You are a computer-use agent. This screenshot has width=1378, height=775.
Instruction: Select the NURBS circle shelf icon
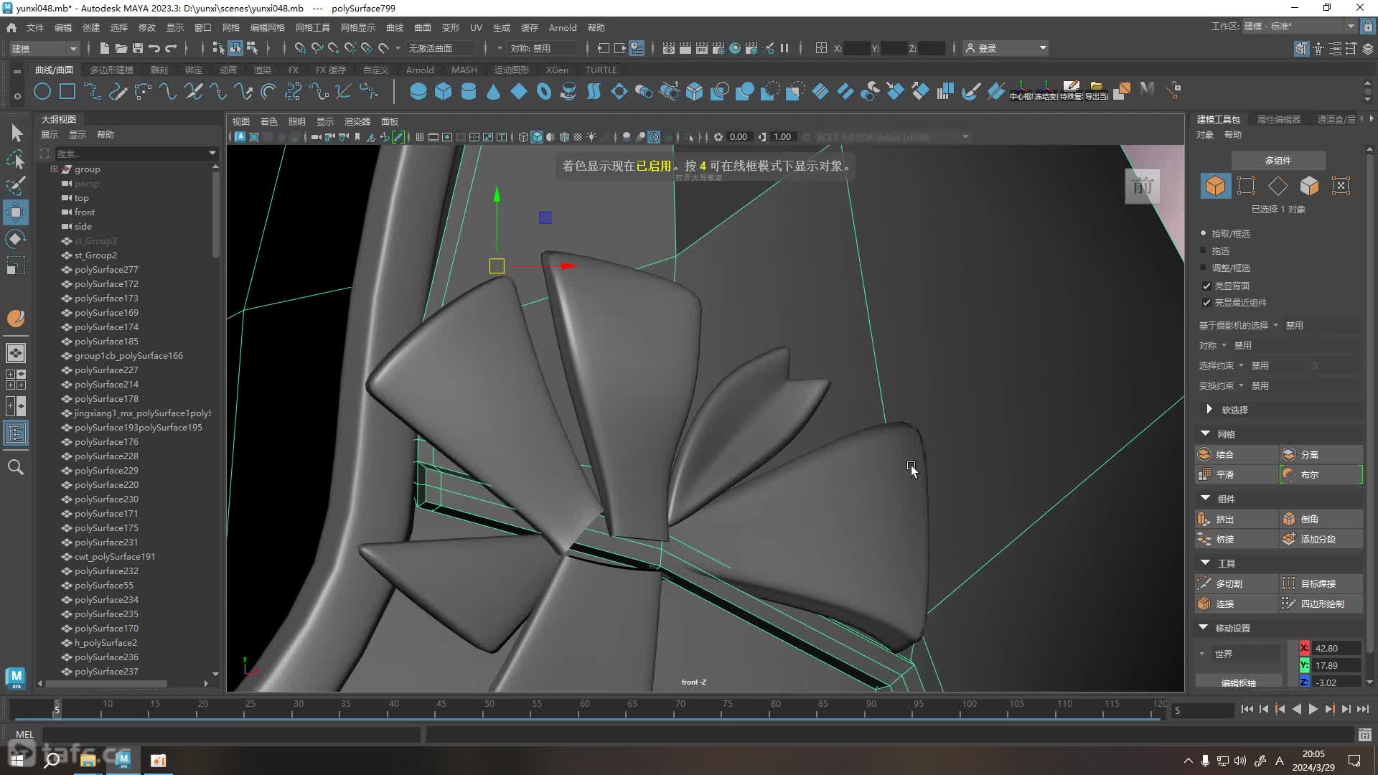click(x=42, y=91)
